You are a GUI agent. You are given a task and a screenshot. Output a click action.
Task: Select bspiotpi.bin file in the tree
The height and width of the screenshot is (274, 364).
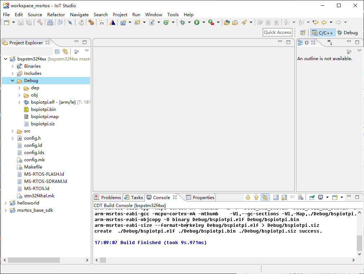[x=43, y=109]
